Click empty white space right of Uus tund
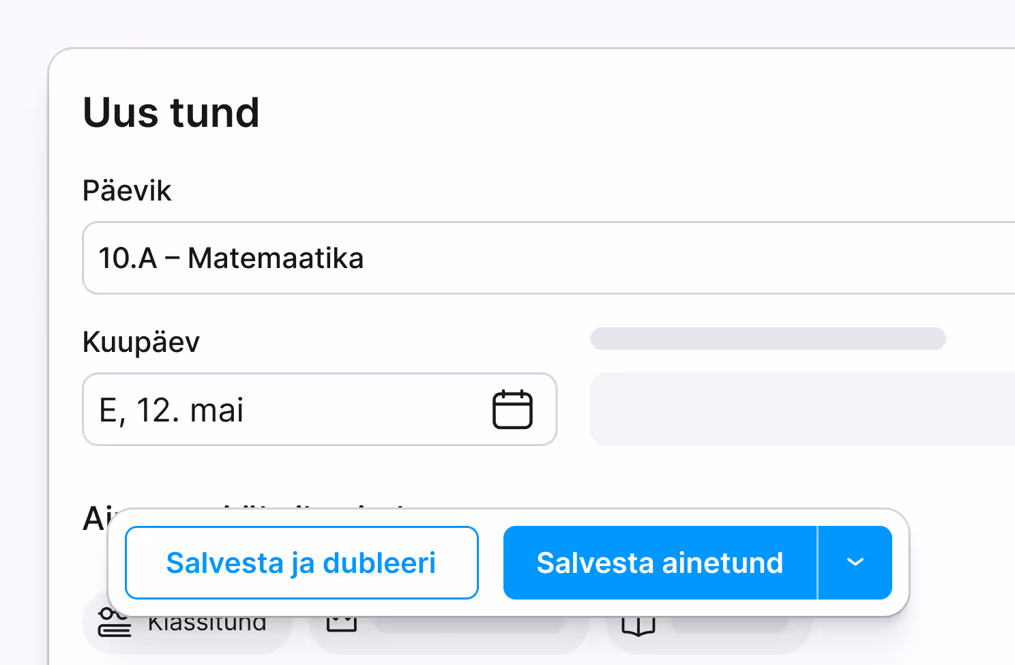Screen dimensions: 1015x665 click(614, 113)
